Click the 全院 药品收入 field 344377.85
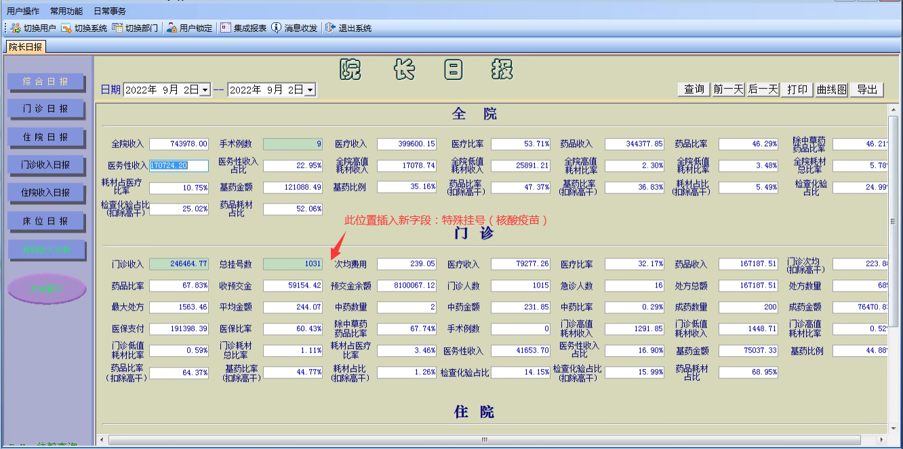903x449 pixels. (x=635, y=144)
